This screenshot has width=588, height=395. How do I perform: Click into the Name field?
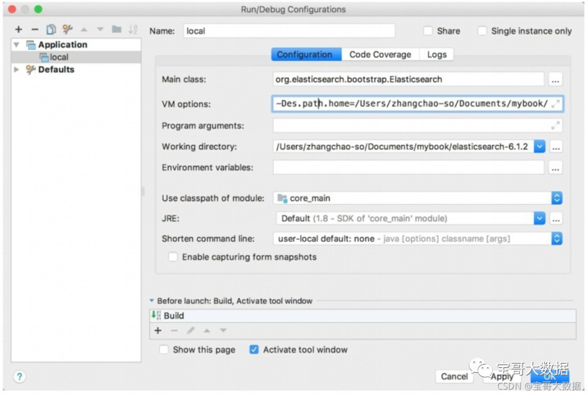tap(289, 30)
